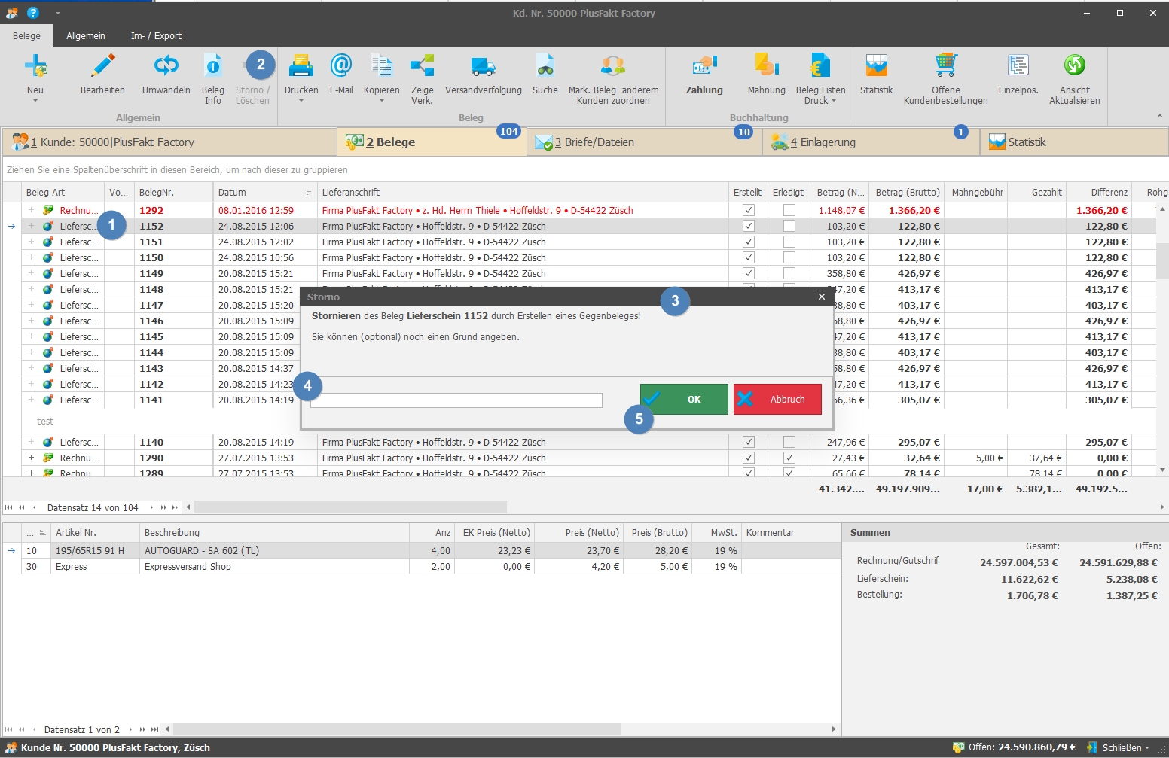This screenshot has width=1169, height=758.
Task: Toggle Erledigt checkbox for Beleg 1290
Action: (789, 458)
